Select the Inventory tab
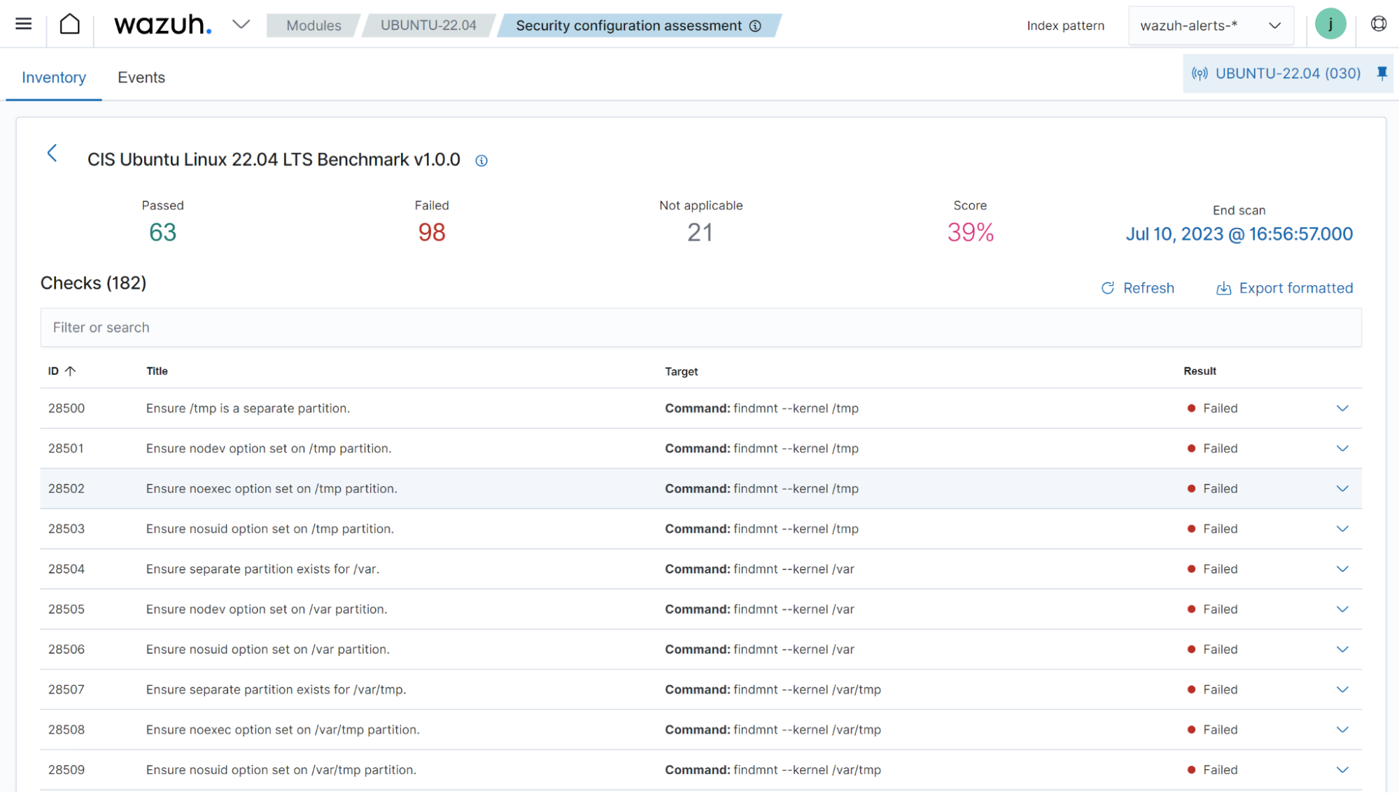Screen dimensions: 1399x793 click(54, 78)
